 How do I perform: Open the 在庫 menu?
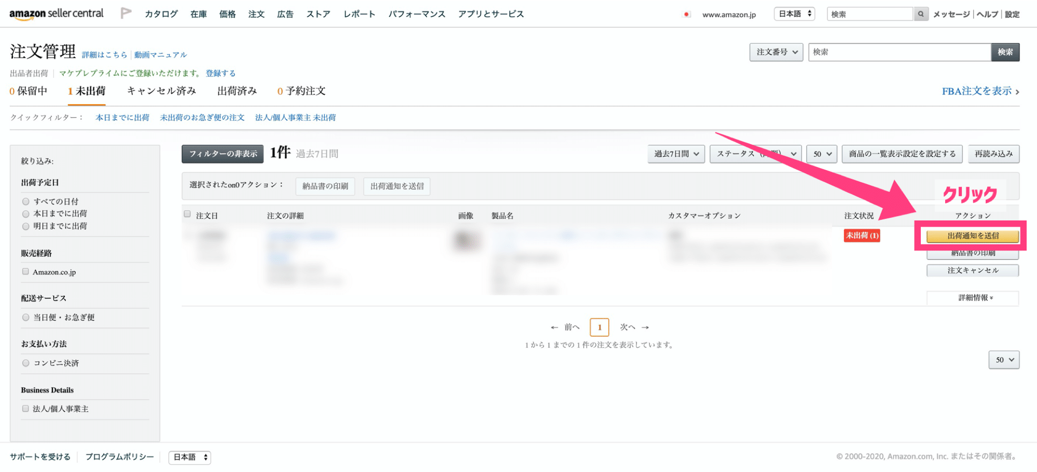(199, 14)
